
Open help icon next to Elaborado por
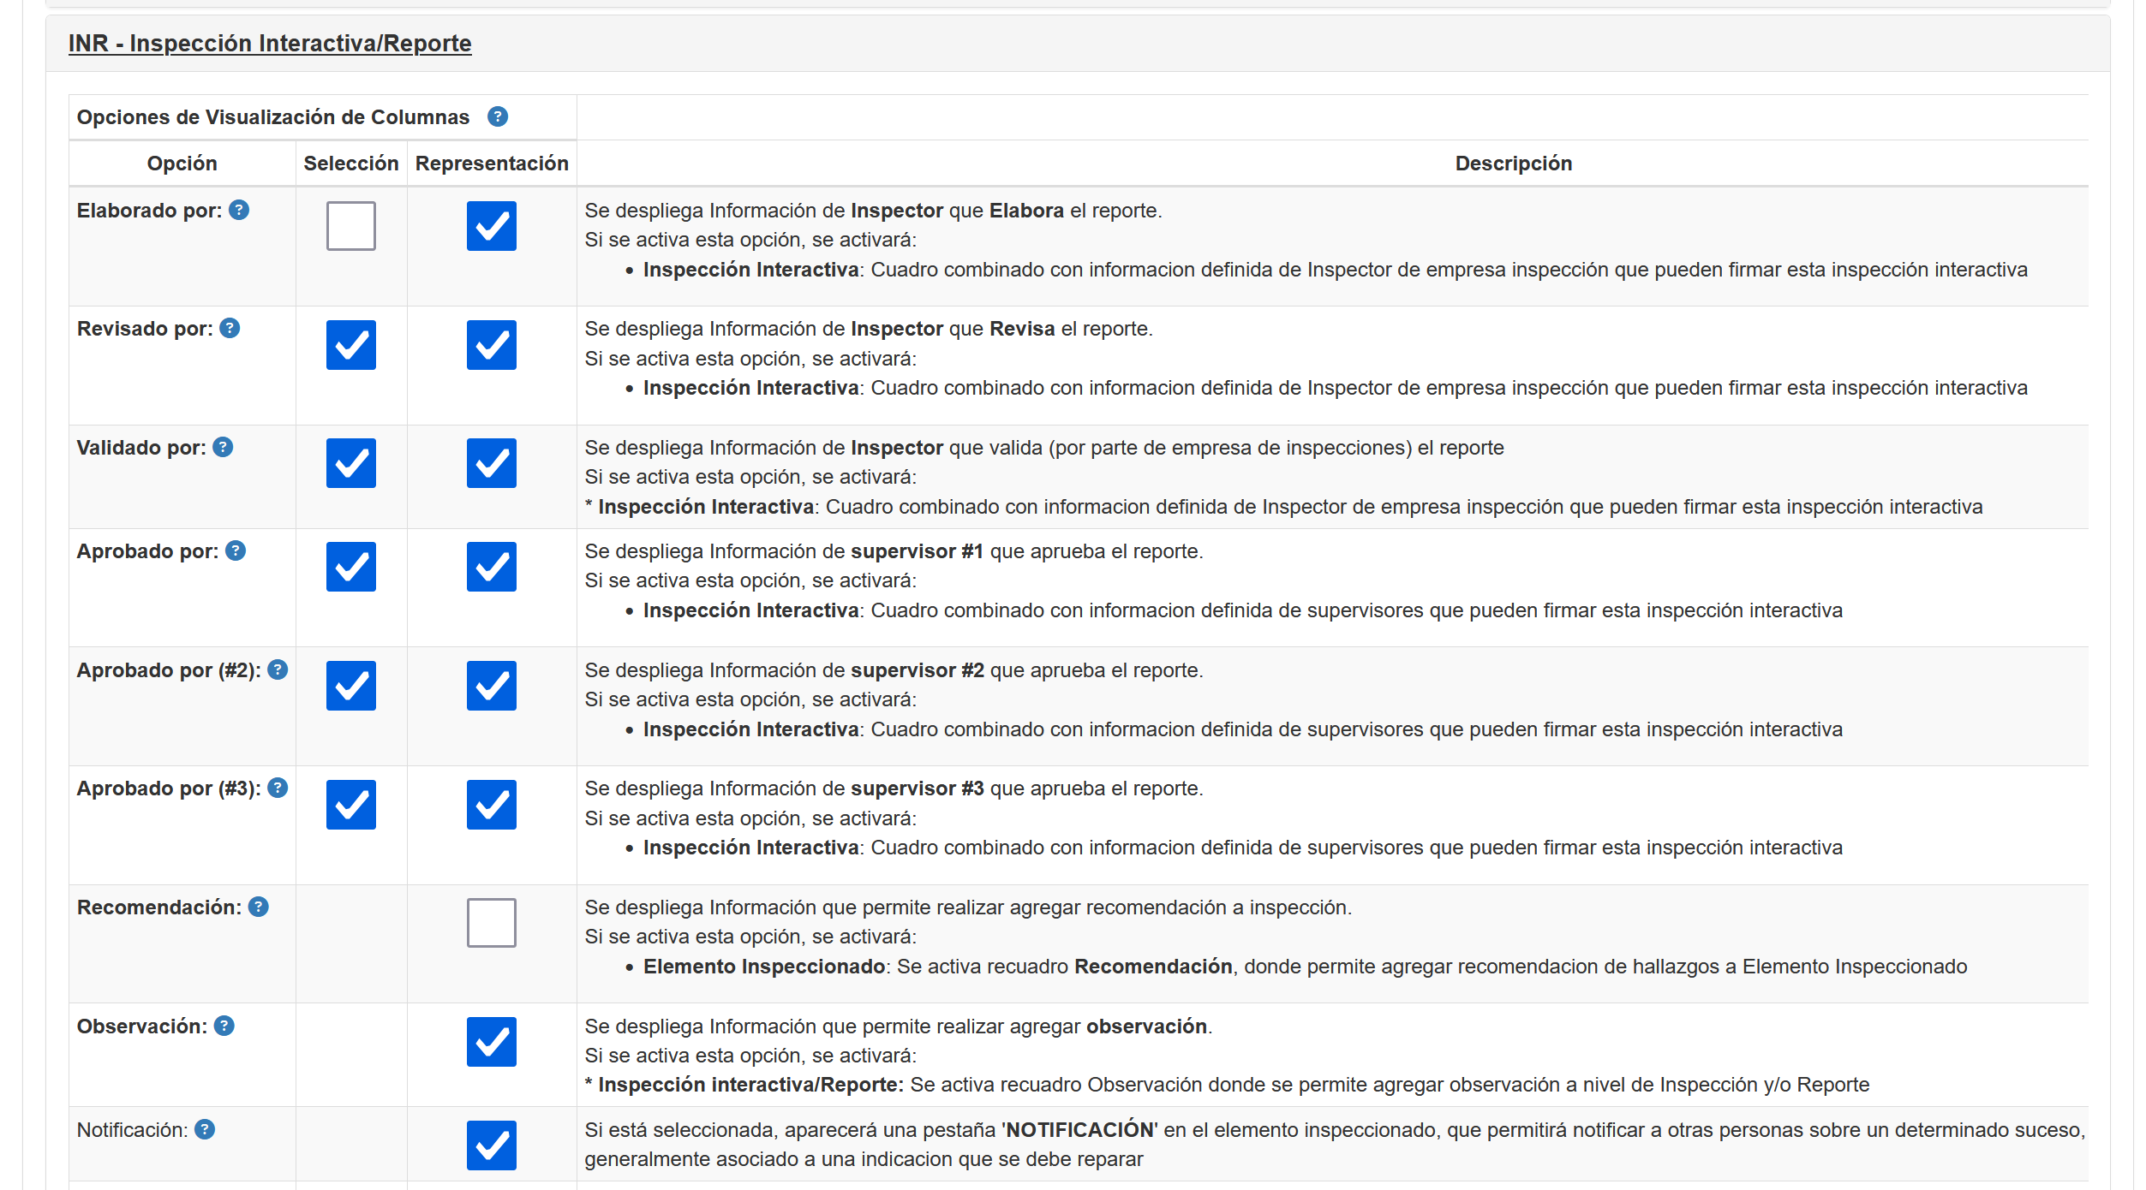239,210
